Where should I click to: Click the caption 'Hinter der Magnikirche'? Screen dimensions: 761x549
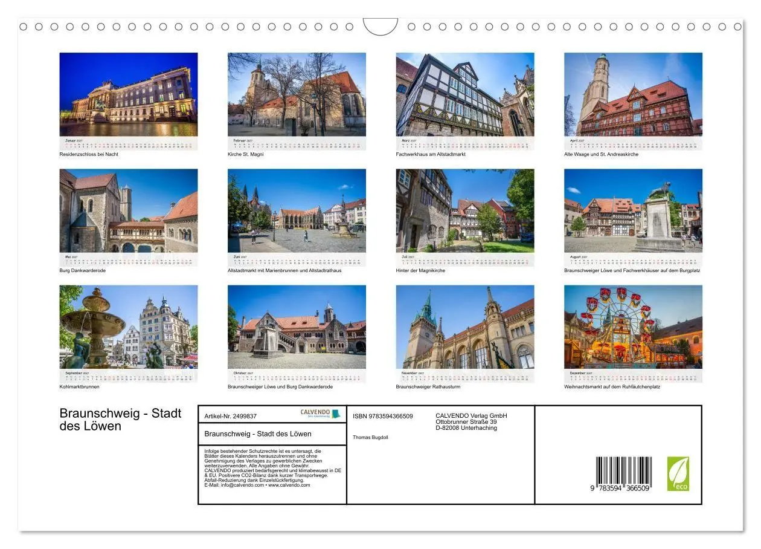point(420,270)
